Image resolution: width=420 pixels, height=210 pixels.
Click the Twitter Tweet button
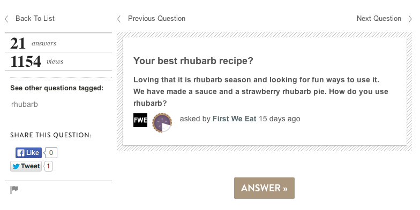26,166
